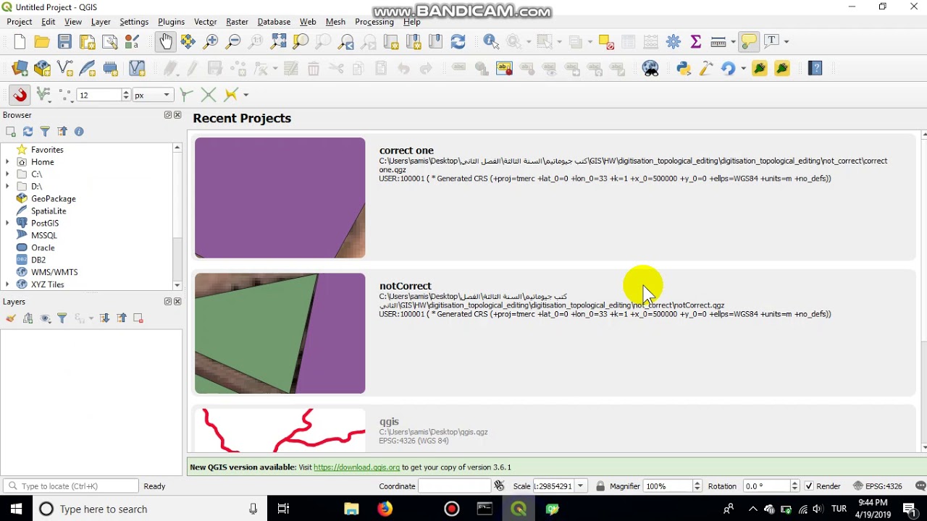Toggle Snapping on Intersection button

(209, 95)
